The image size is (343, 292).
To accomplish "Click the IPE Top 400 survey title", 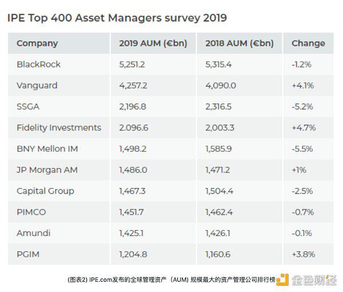I will tap(117, 18).
